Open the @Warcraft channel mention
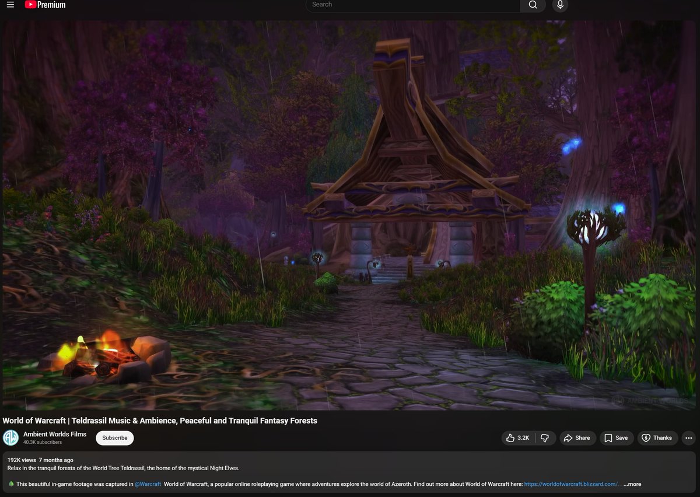This screenshot has width=700, height=497. [x=148, y=484]
